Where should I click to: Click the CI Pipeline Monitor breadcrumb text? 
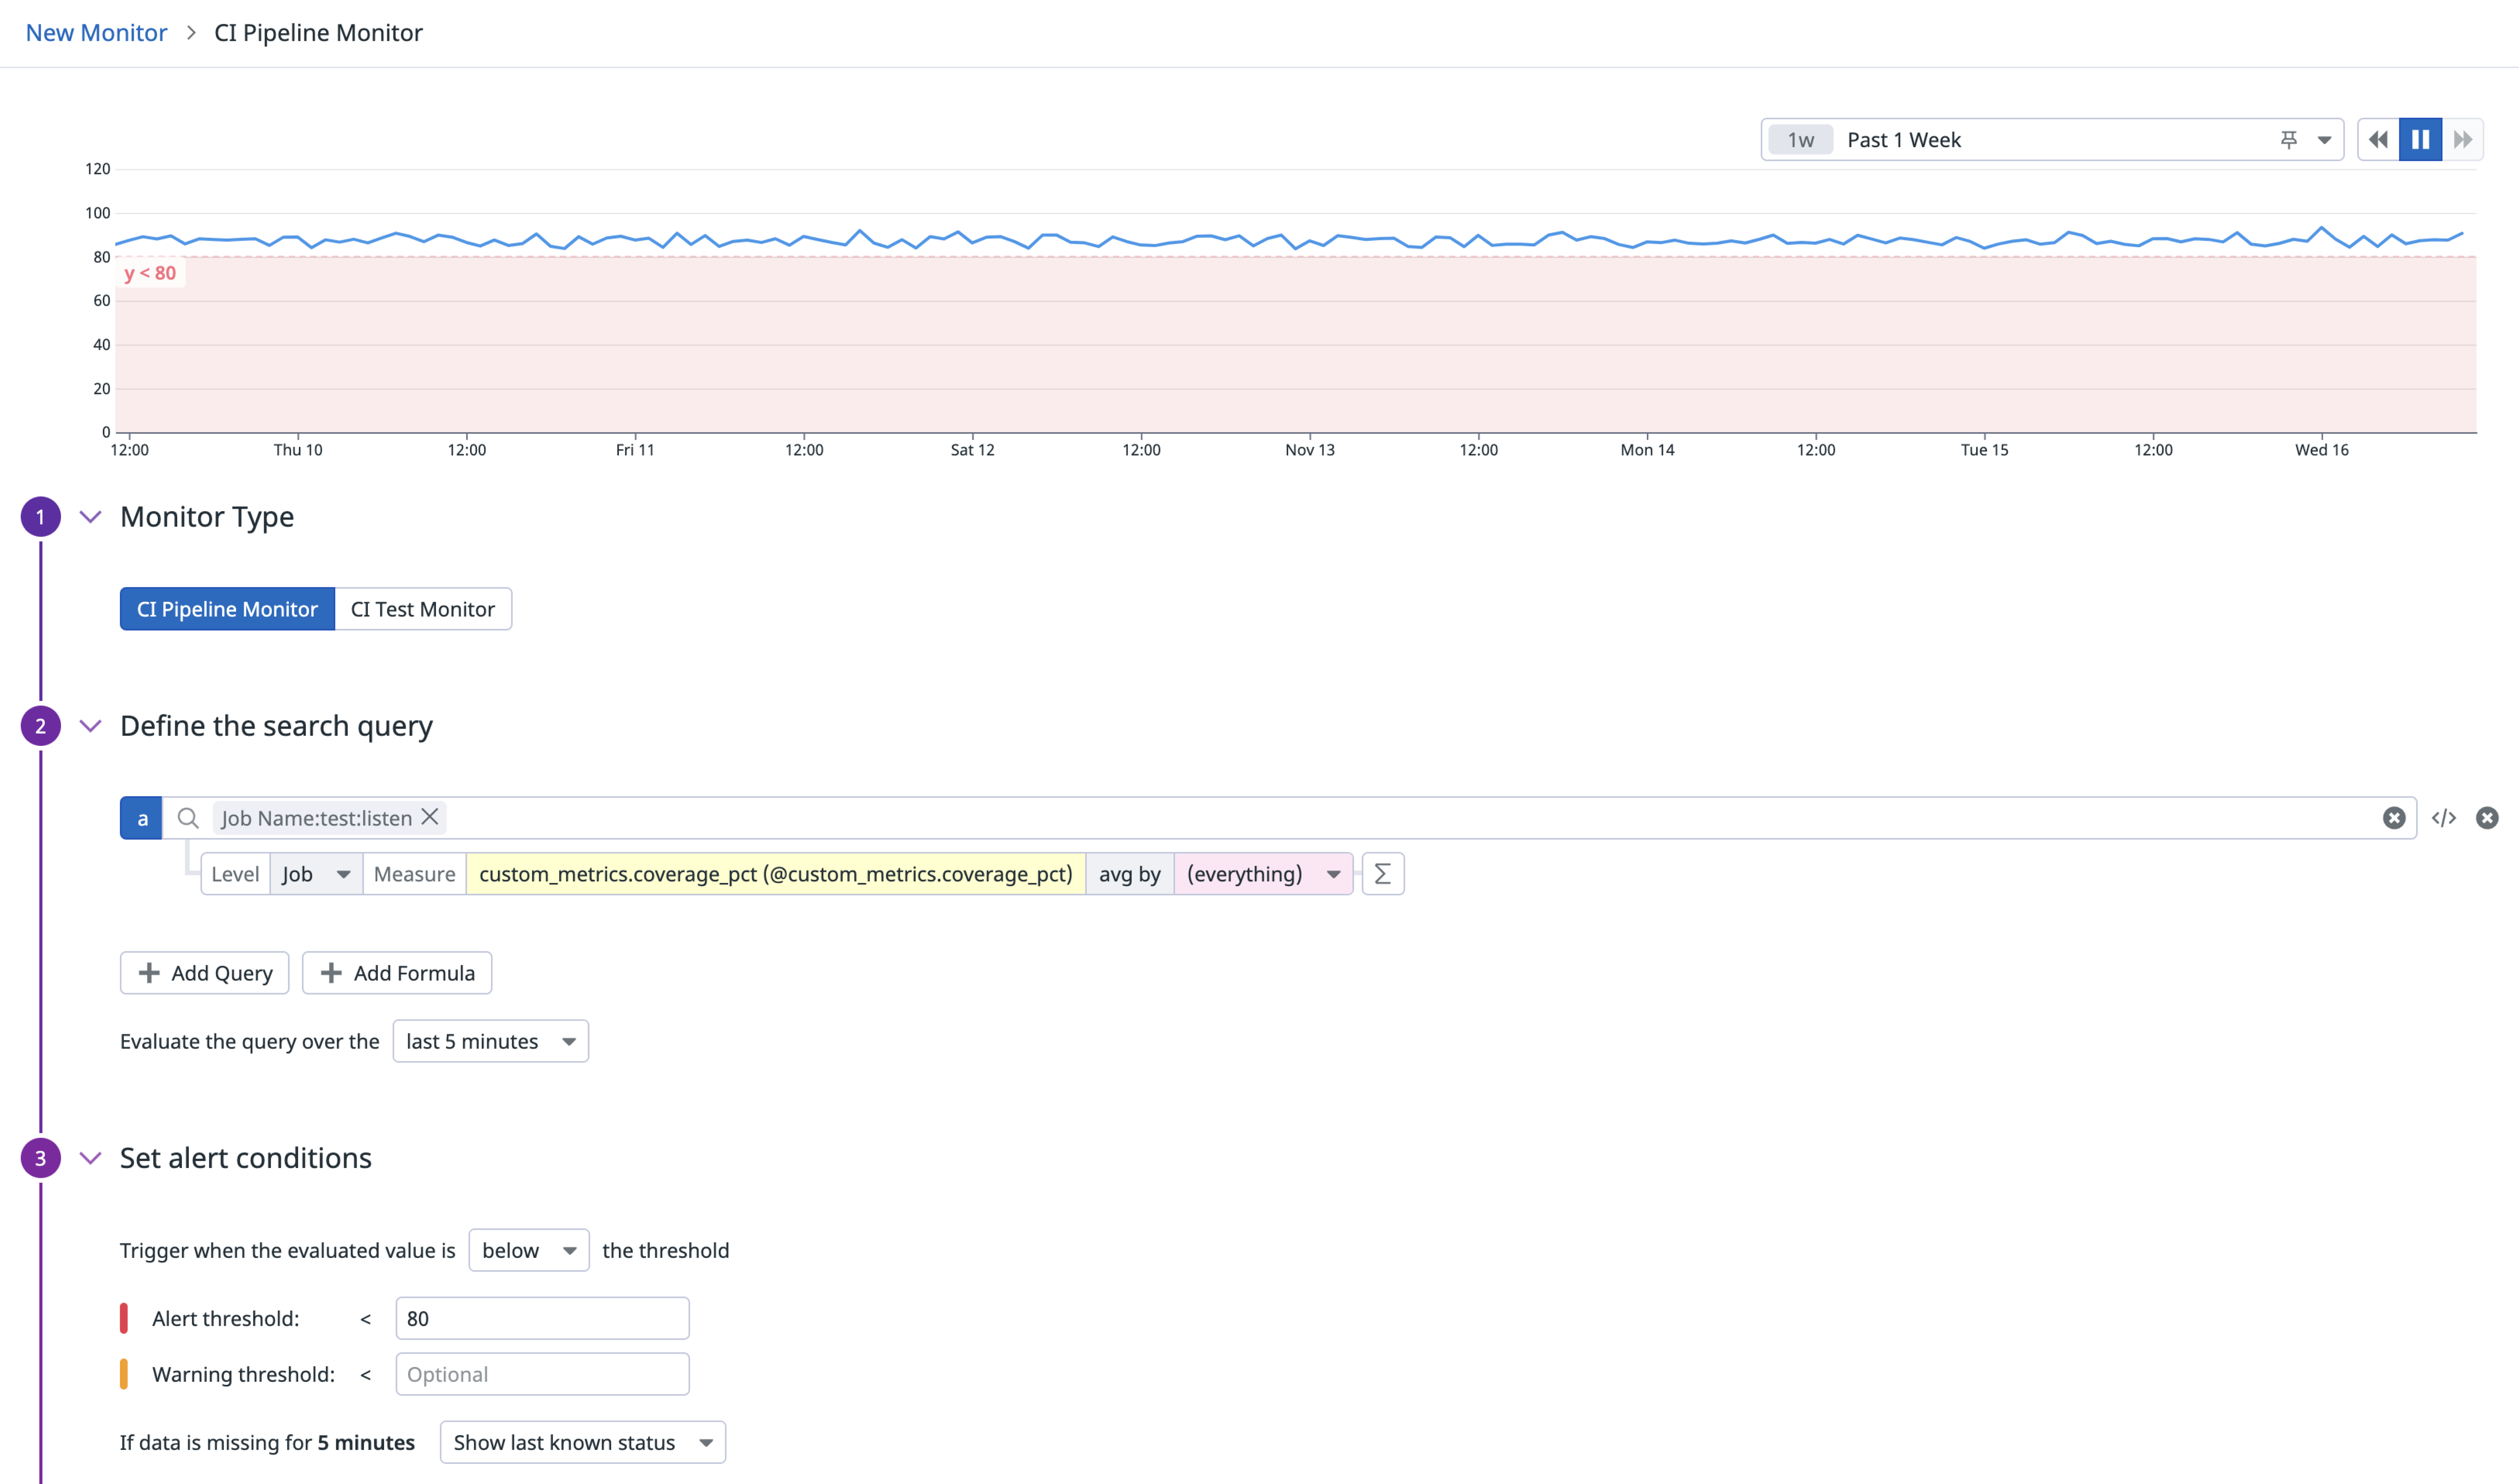click(x=319, y=33)
